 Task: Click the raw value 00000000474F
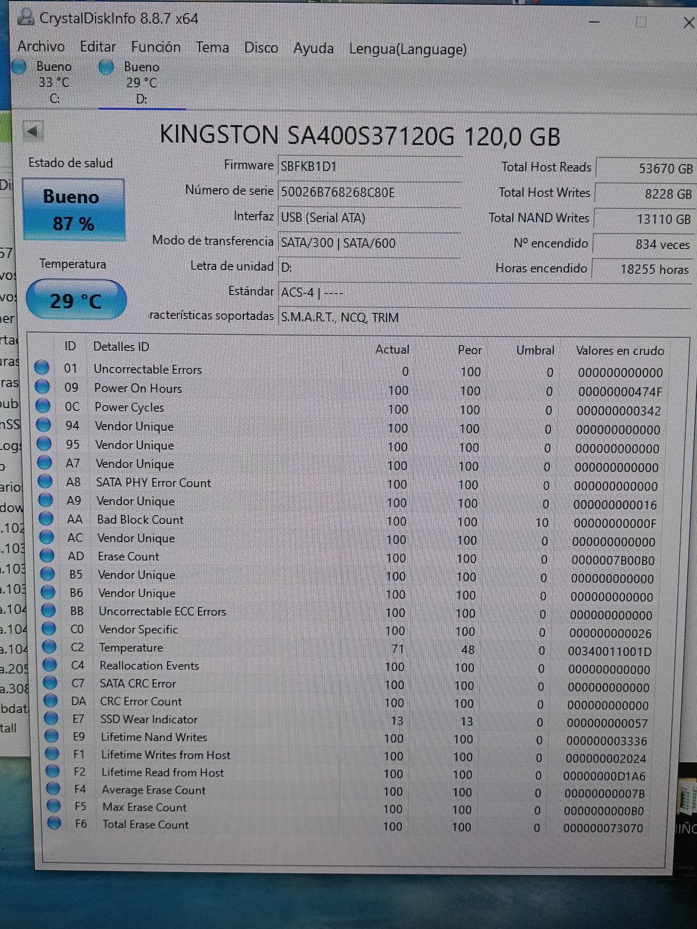620,392
